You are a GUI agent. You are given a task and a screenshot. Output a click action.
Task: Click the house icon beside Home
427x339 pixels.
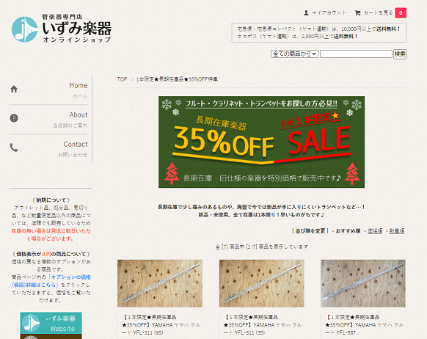point(14,89)
